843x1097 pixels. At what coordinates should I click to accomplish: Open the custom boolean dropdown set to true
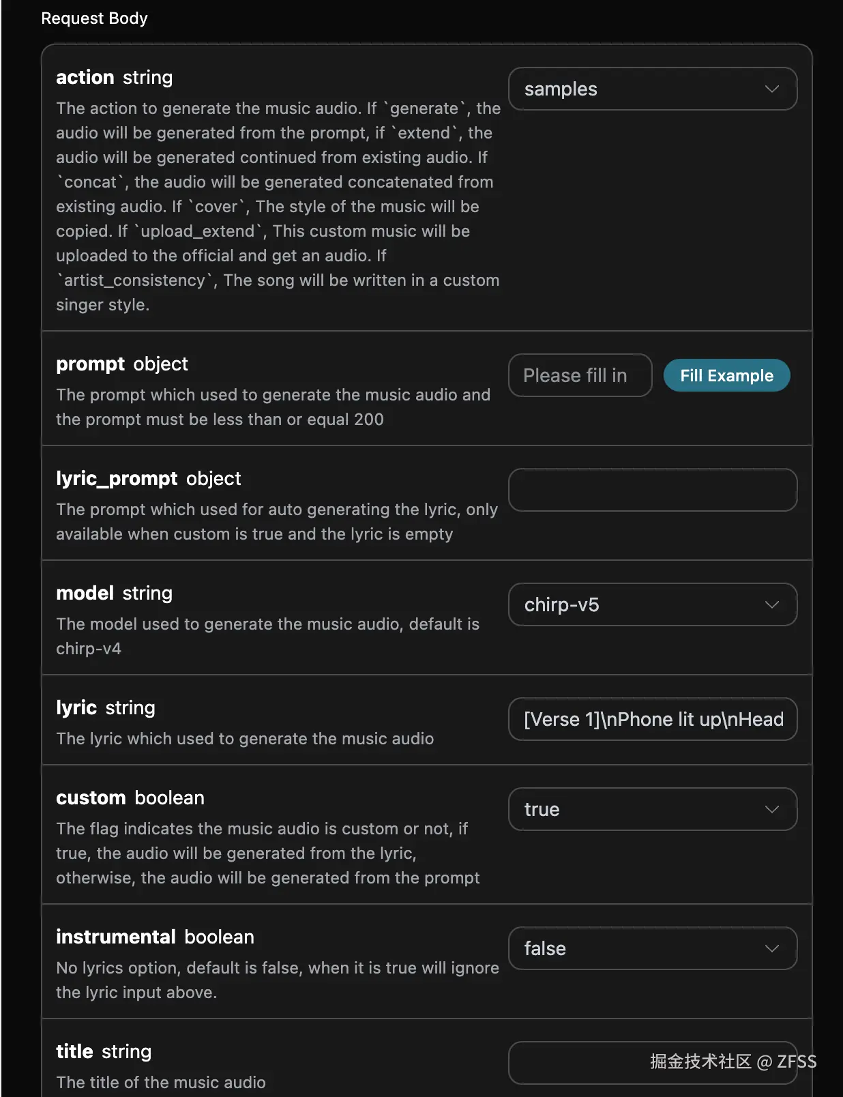pos(641,810)
